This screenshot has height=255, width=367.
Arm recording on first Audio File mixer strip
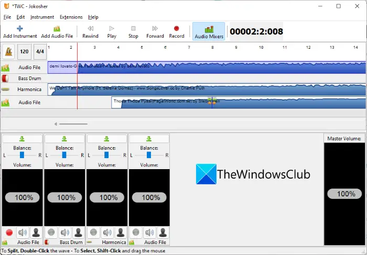[9, 232]
